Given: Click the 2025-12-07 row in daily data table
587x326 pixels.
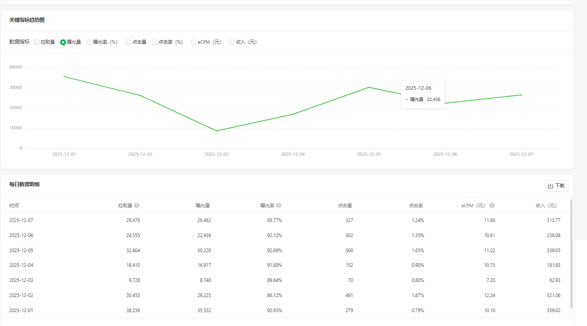Looking at the screenshot, I should point(21,220).
